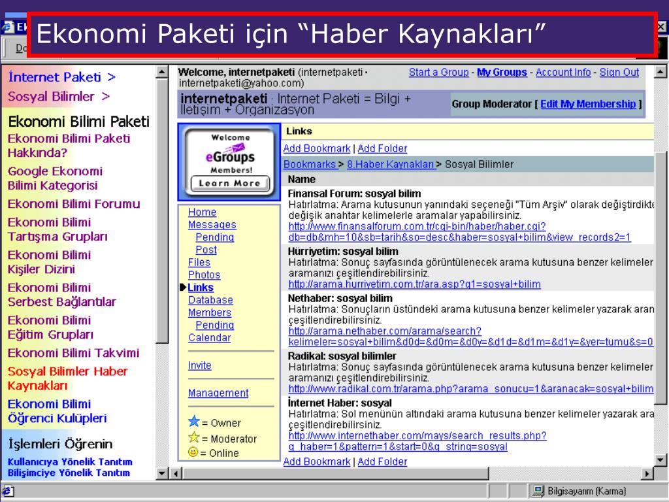669x502 pixels.
Task: Open My Groups link
Action: point(502,72)
